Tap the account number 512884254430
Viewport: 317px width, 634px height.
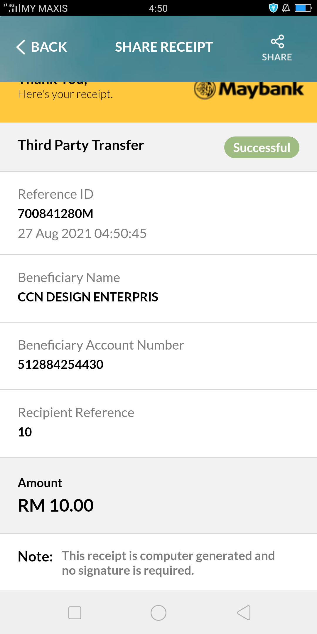(60, 365)
